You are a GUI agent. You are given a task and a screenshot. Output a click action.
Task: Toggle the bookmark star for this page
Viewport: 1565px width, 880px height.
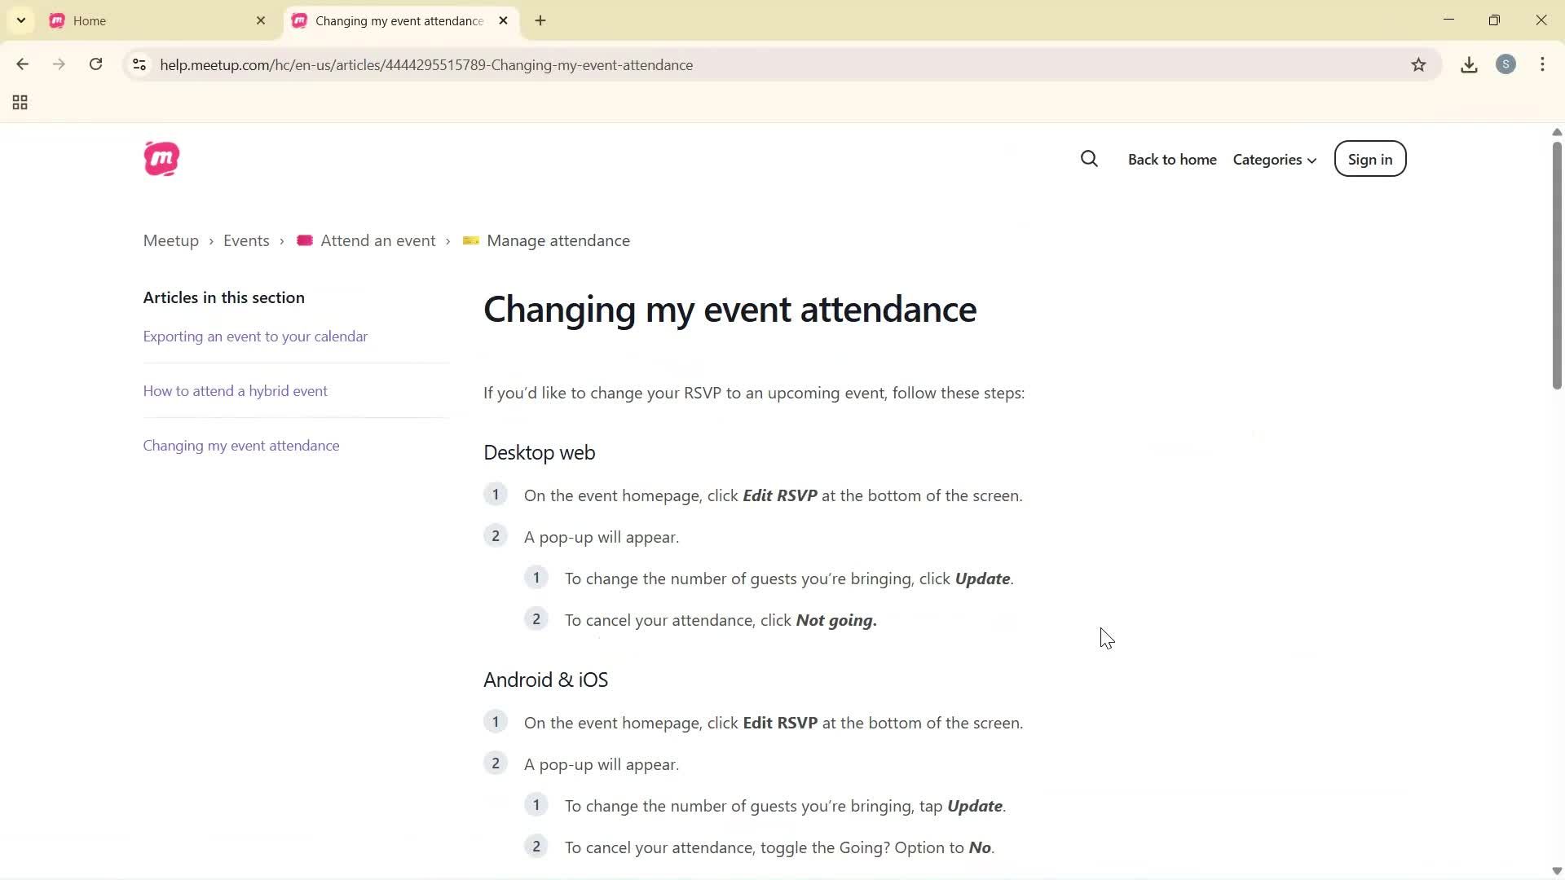click(1418, 64)
